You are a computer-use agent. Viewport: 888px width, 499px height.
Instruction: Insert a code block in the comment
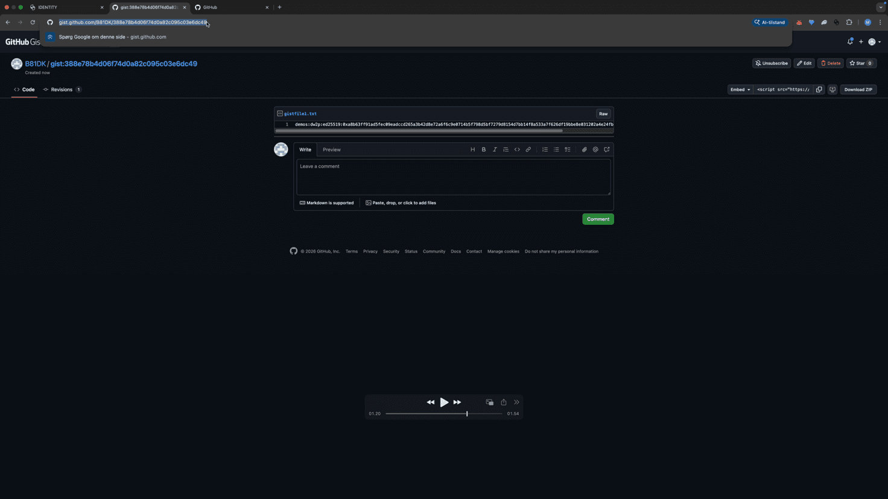pos(517,149)
